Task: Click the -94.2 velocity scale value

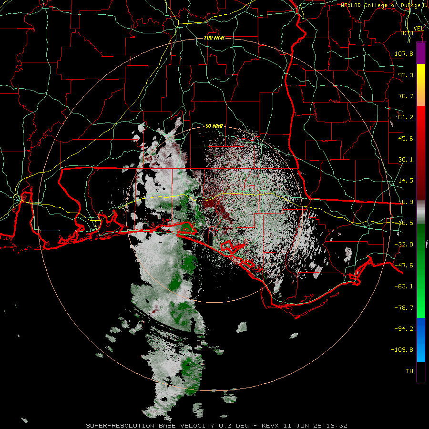Action: coord(404,329)
